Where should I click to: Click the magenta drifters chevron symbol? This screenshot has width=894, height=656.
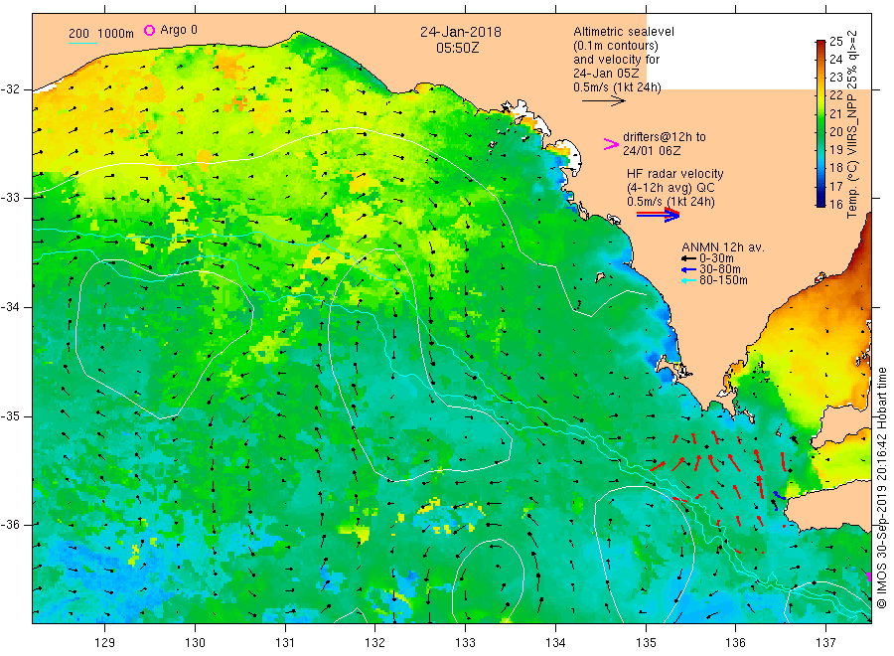point(611,144)
